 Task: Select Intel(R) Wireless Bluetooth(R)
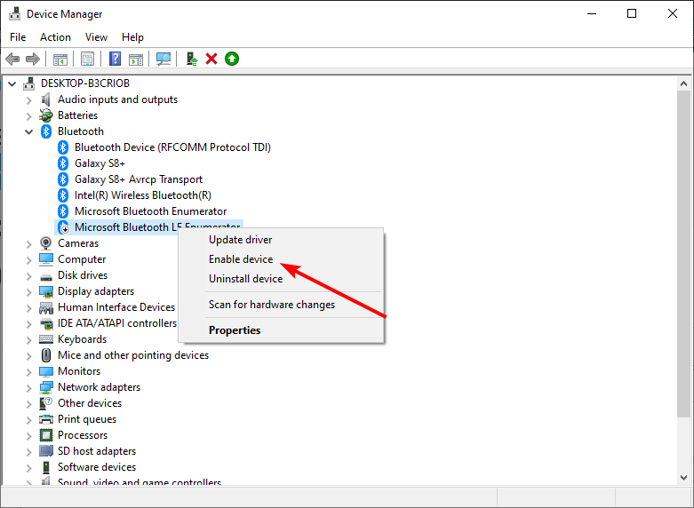click(x=143, y=195)
